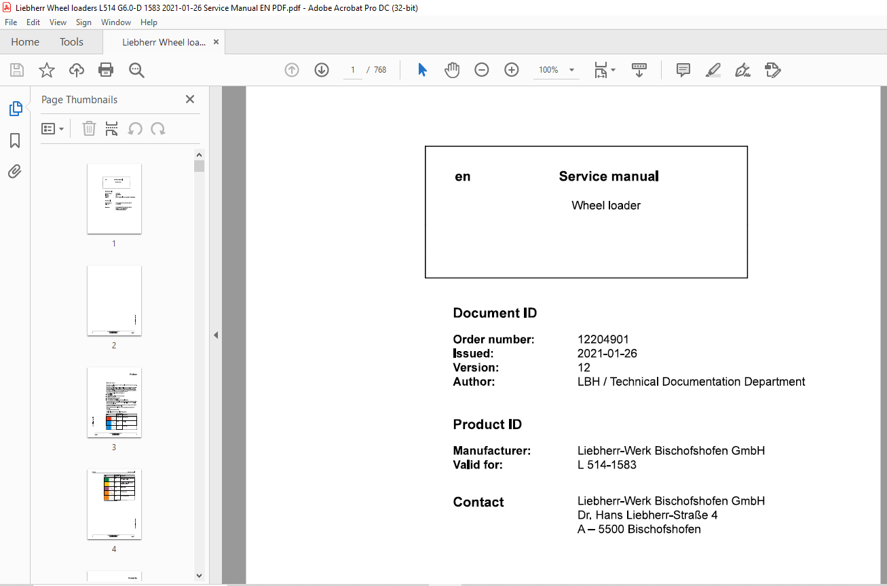The image size is (887, 586).
Task: Select the Liebherr Wheel loa... document tab
Action: point(164,42)
